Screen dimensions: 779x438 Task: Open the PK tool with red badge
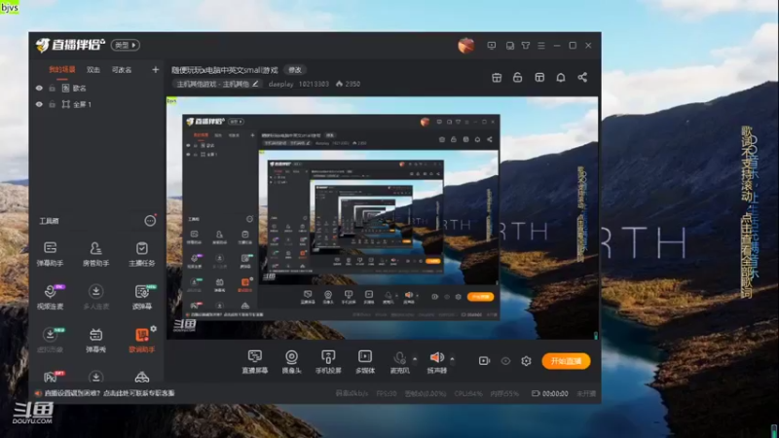pos(52,377)
